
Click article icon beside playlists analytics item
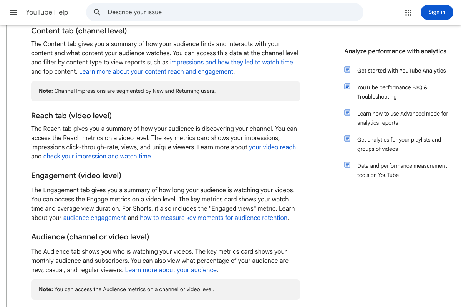(347, 139)
